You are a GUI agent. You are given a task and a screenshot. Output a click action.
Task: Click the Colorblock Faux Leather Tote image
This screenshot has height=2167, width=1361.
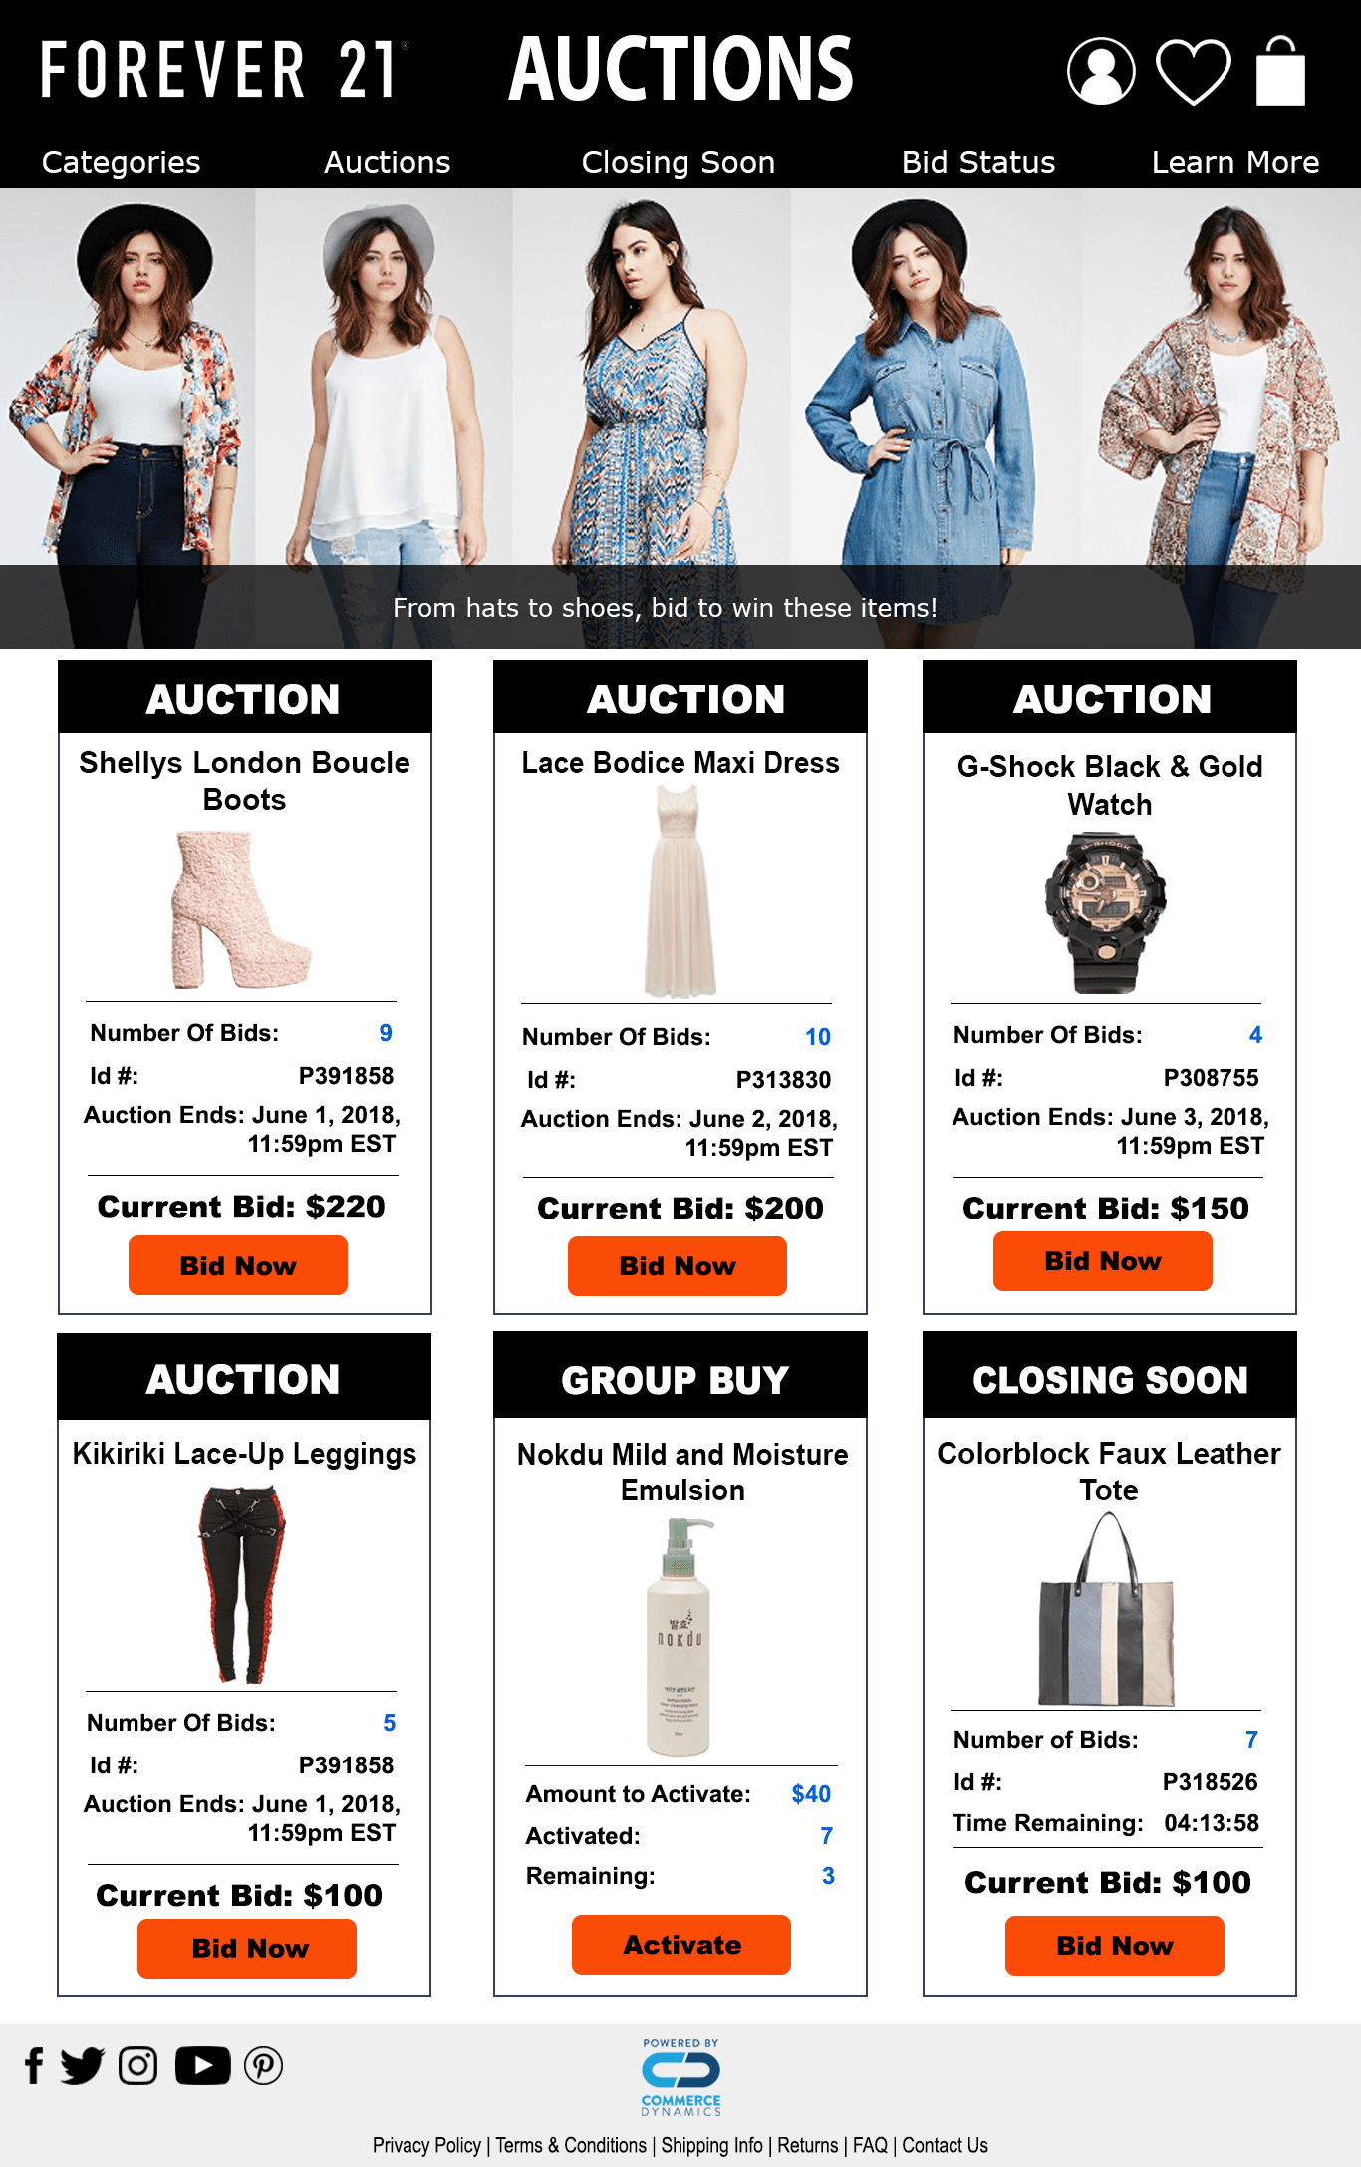pos(1106,1609)
